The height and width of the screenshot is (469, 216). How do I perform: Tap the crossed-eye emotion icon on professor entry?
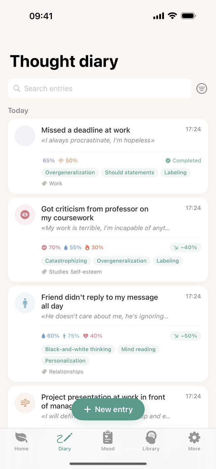pyautogui.click(x=25, y=214)
